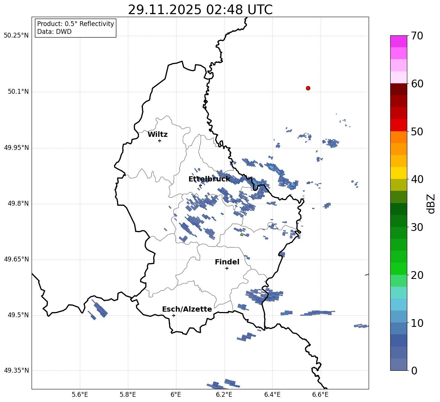440x402 pixels.
Task: Click the 49.95°N latitude label
Action: [16, 148]
